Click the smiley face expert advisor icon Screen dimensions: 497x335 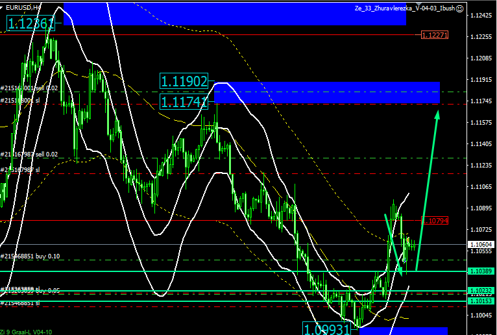click(x=459, y=8)
